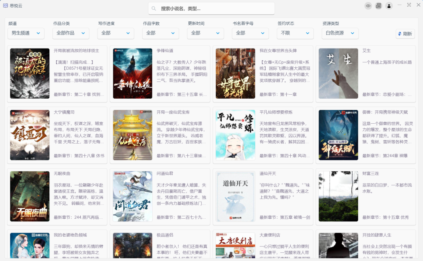Open cover of 平凡仙师想要修炼
Viewport: 423px width, 261px height.
(x=235, y=135)
